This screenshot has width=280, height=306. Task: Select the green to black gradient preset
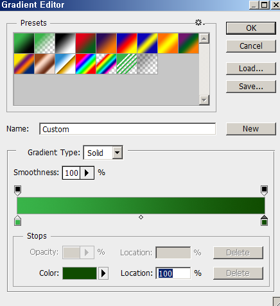click(24, 43)
